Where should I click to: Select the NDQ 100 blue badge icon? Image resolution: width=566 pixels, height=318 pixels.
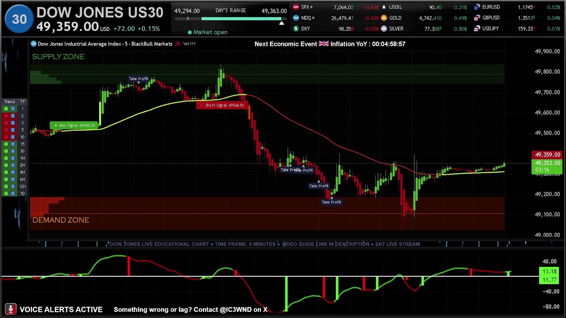[x=296, y=18]
